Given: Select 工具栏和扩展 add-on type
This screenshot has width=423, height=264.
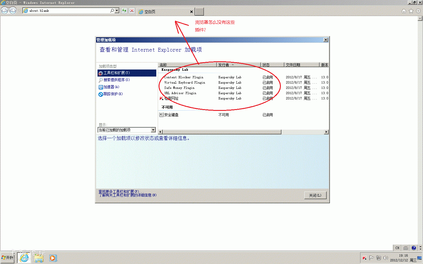Looking at the screenshot, I should coord(127,73).
